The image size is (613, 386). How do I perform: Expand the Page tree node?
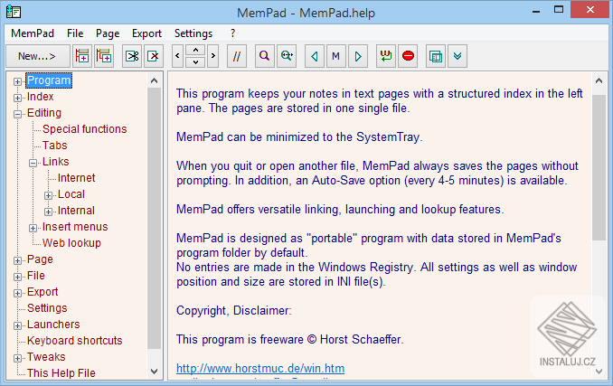pos(17,260)
